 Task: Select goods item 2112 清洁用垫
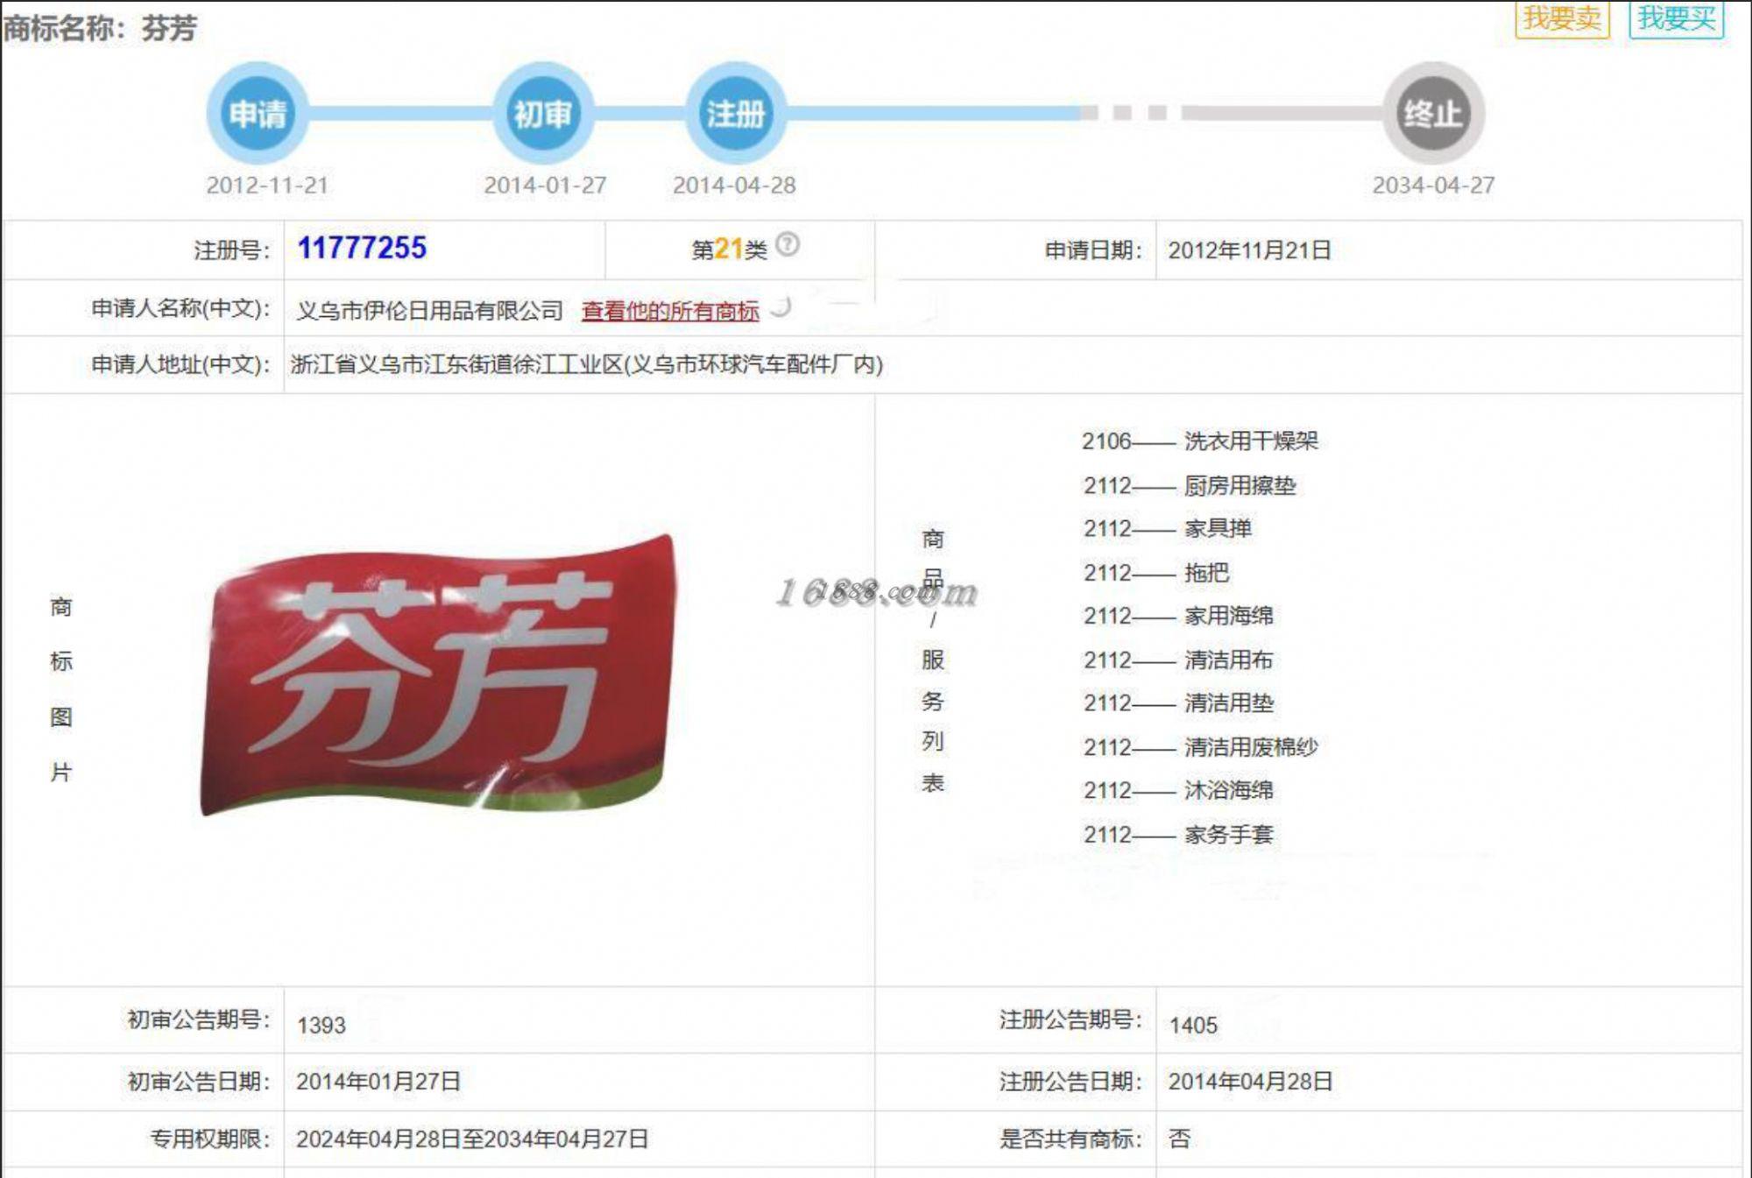point(1178,702)
